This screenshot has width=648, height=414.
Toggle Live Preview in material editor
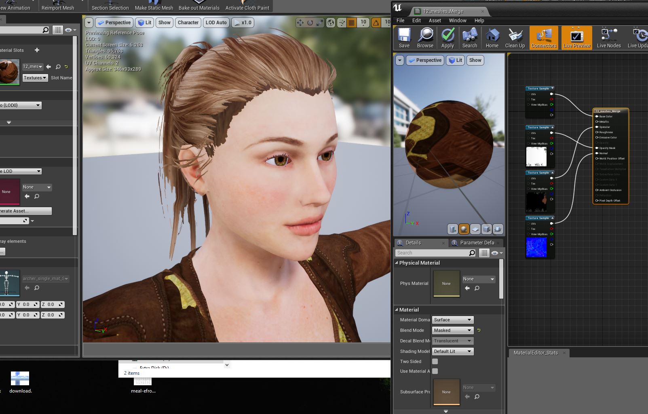577,38
